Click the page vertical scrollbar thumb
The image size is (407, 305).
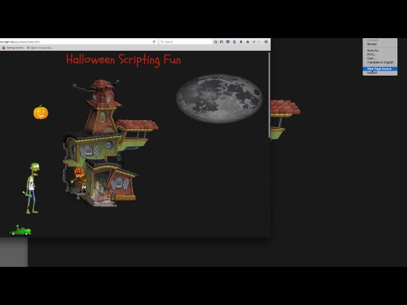tap(269, 95)
